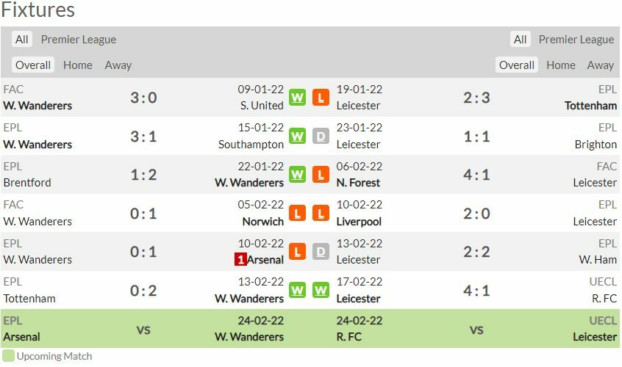Screen dimensions: 622x367
Task: Switch right fixtures to Home
Action: click(x=561, y=65)
